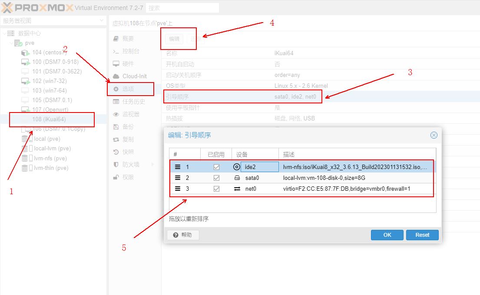Close the 引导顺序 edit dialog
This screenshot has width=480, height=295.
[x=434, y=135]
